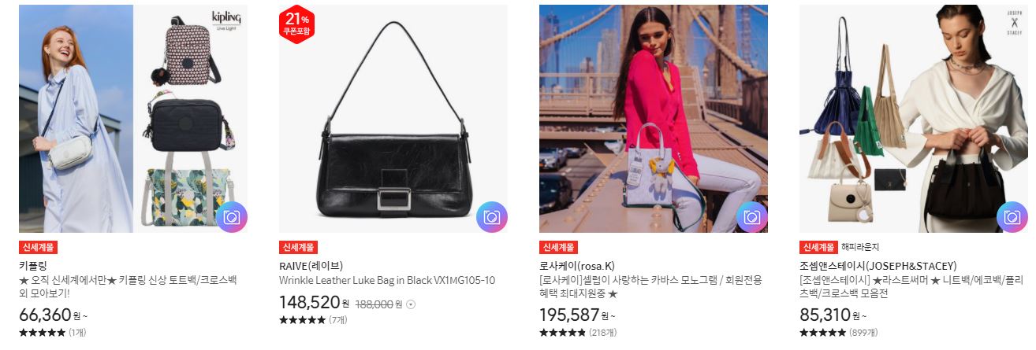The image size is (1036, 350).
Task: Click five-star rating under RAIVE bag price
Action: pyautogui.click(x=302, y=320)
